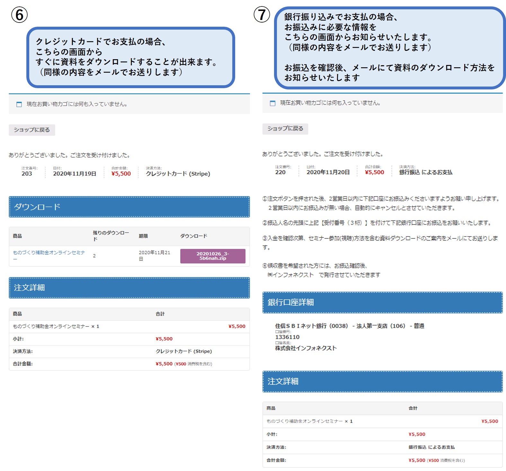
Task: Click 決済方法: row label in right table
Action: coord(276,447)
